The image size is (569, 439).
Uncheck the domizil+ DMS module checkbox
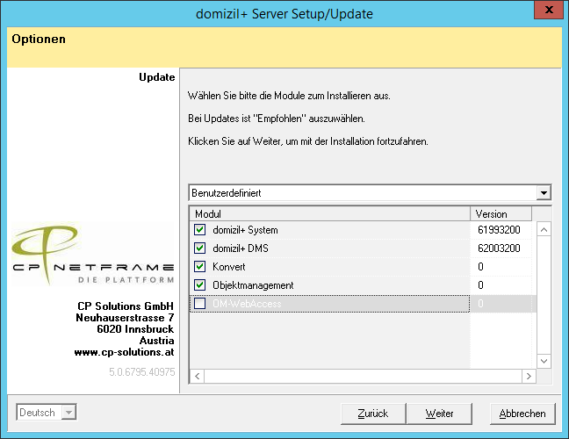pyautogui.click(x=199, y=248)
